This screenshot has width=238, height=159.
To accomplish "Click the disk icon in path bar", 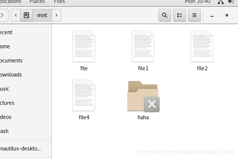I will (x=26, y=15).
